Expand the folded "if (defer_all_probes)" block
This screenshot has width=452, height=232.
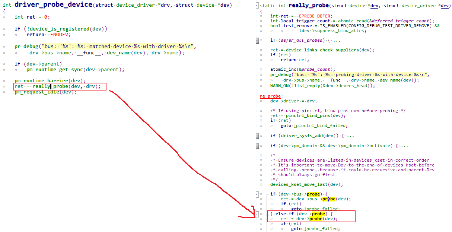tap(257, 41)
